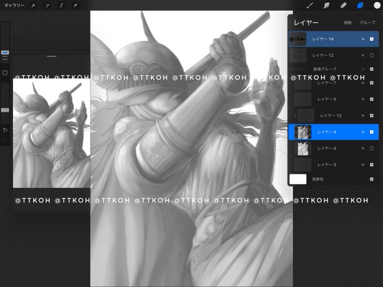Return to ギャラリー

pos(15,5)
